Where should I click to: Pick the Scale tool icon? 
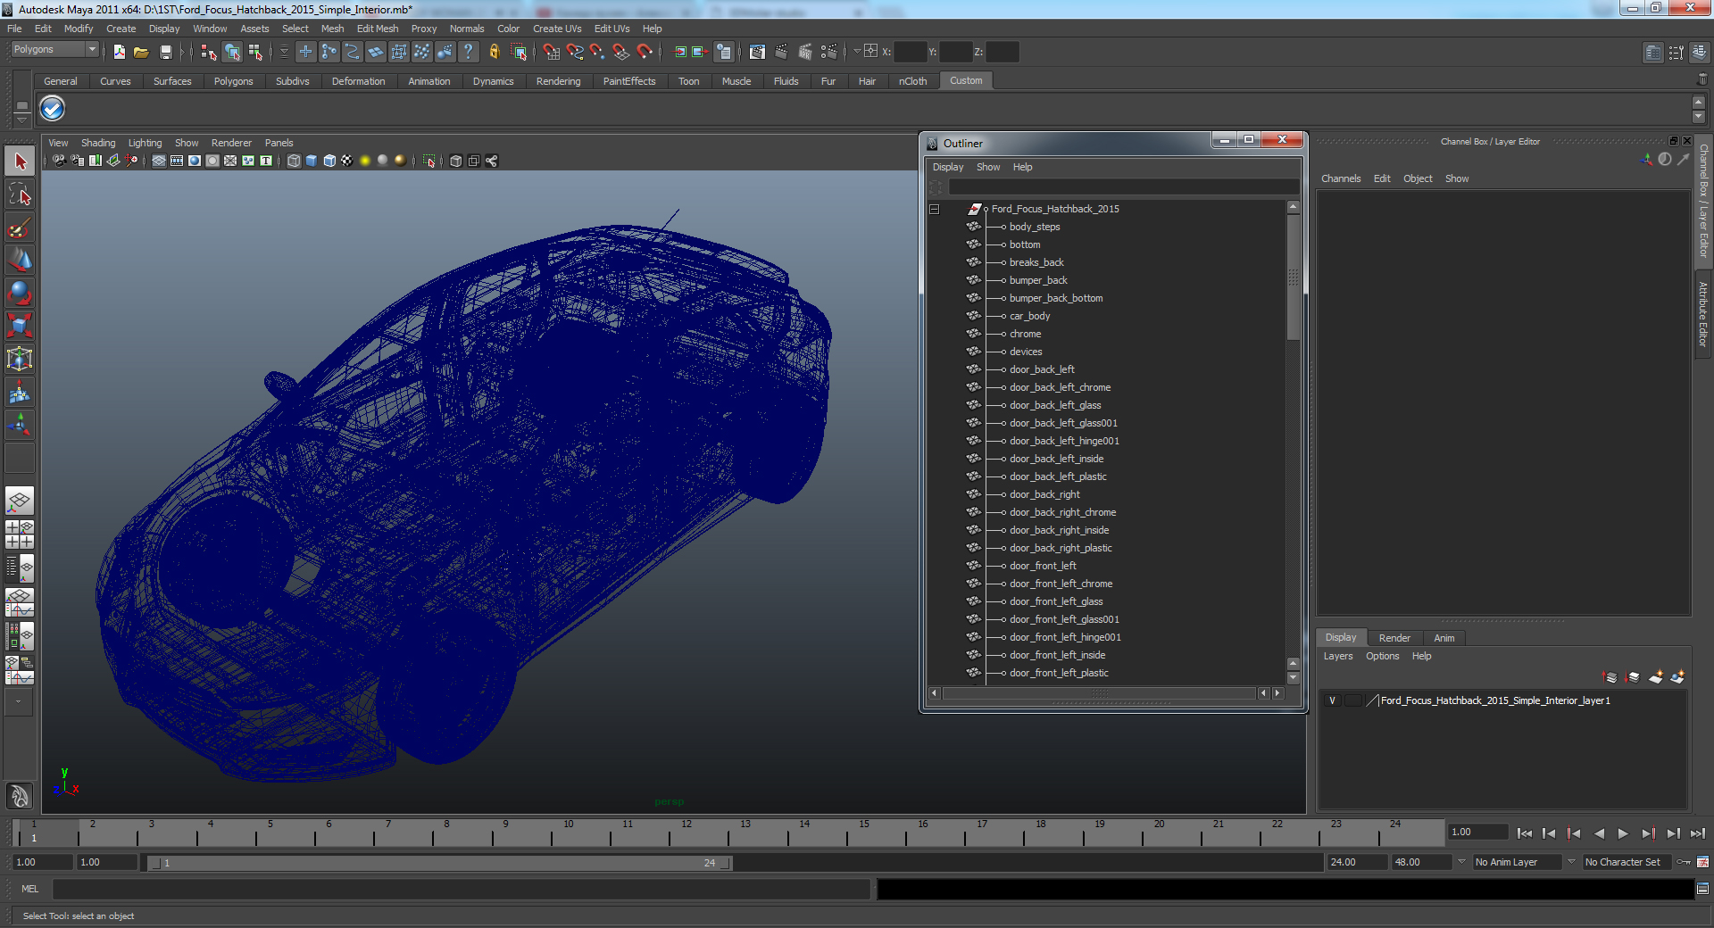[x=20, y=326]
